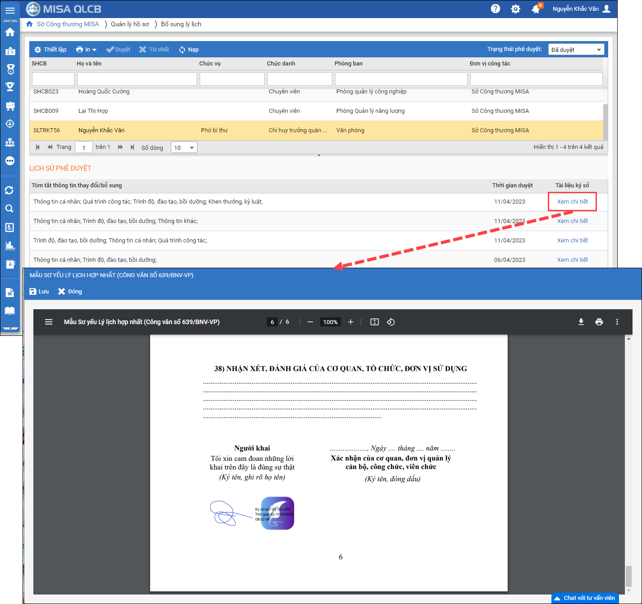Zoom in the PDF with plus icon
Image resolution: width=642 pixels, height=604 pixels.
click(351, 322)
